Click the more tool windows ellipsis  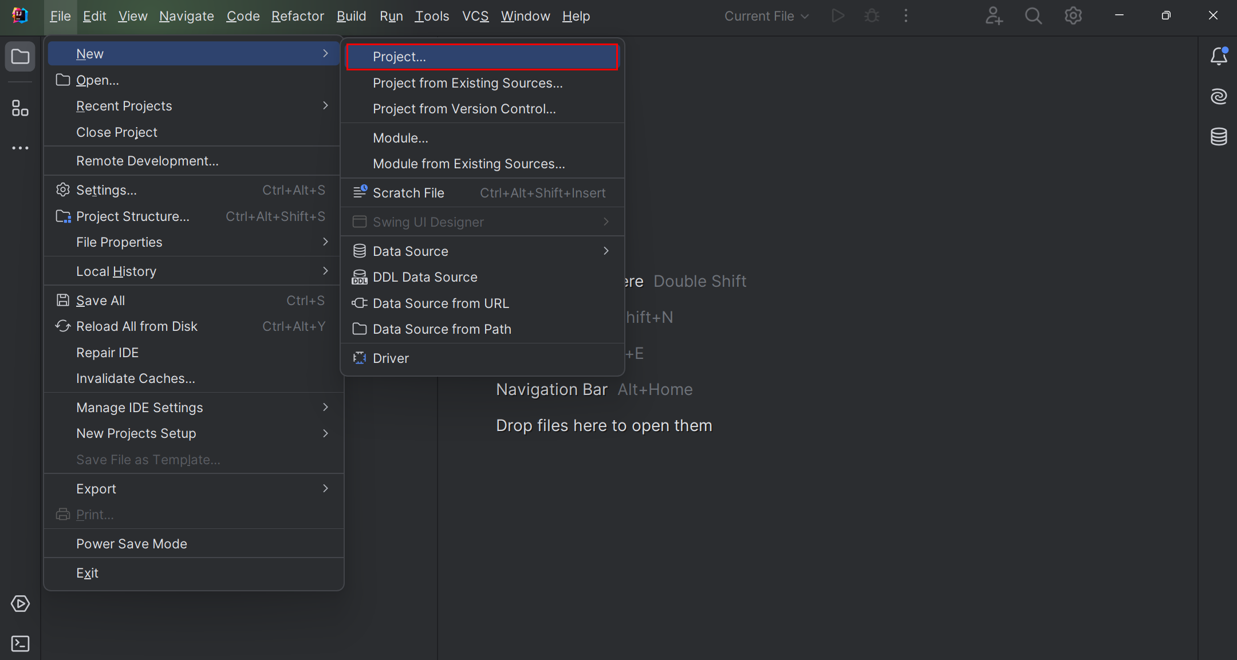pos(20,148)
